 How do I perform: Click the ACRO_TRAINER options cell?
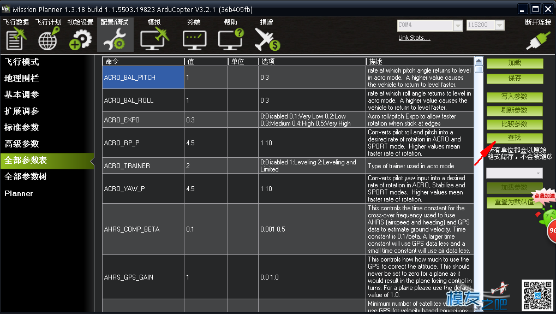(313, 166)
